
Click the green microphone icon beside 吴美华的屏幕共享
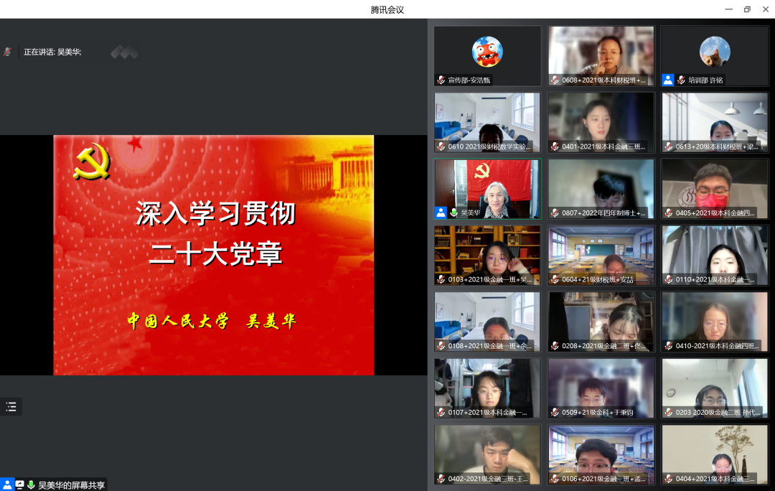tap(31, 483)
